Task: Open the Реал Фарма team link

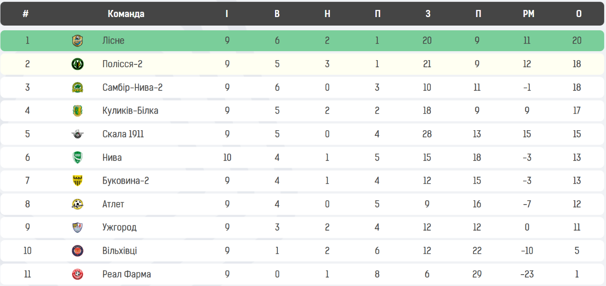Action: point(126,274)
